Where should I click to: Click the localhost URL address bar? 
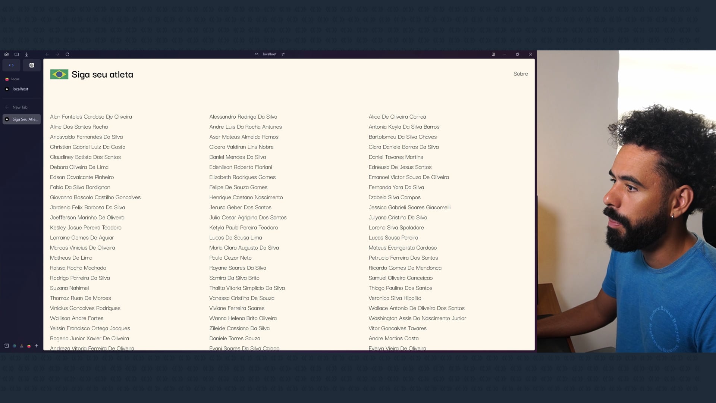[270, 54]
